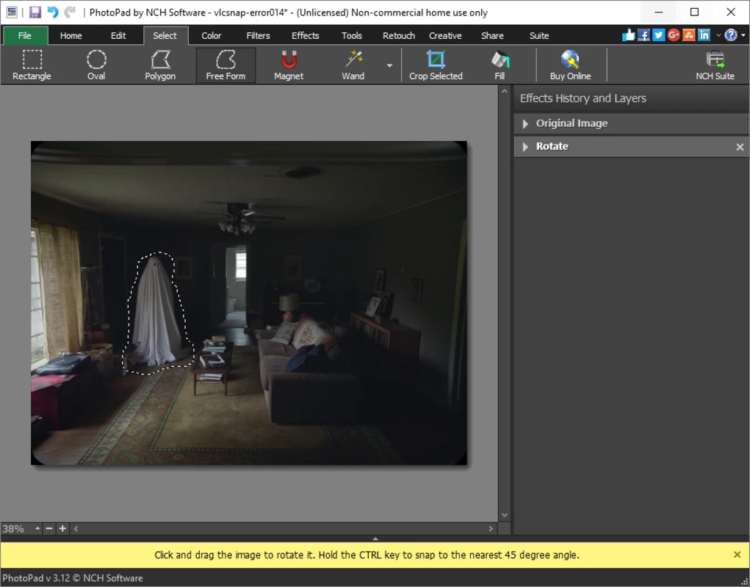Undo the last action

pyautogui.click(x=53, y=12)
